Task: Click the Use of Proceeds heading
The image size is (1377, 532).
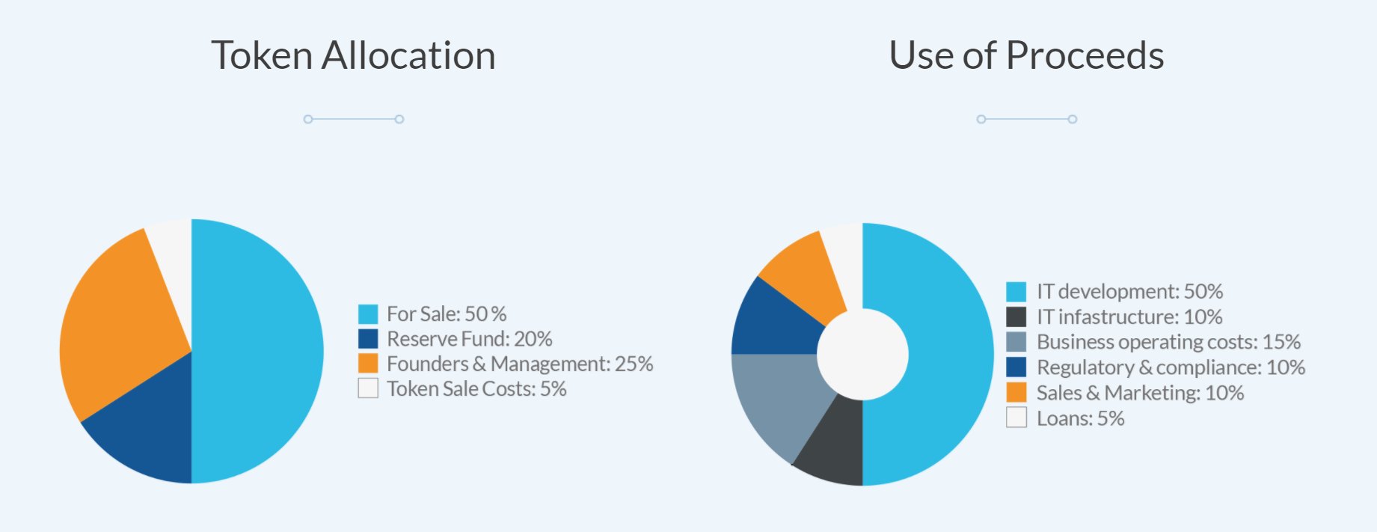Action: point(1026,55)
